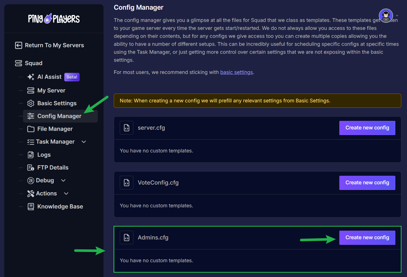Click the AI Assist sparkle icon

(x=31, y=77)
